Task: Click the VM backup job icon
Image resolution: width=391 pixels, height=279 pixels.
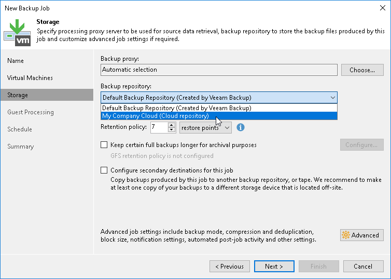Action: click(17, 31)
